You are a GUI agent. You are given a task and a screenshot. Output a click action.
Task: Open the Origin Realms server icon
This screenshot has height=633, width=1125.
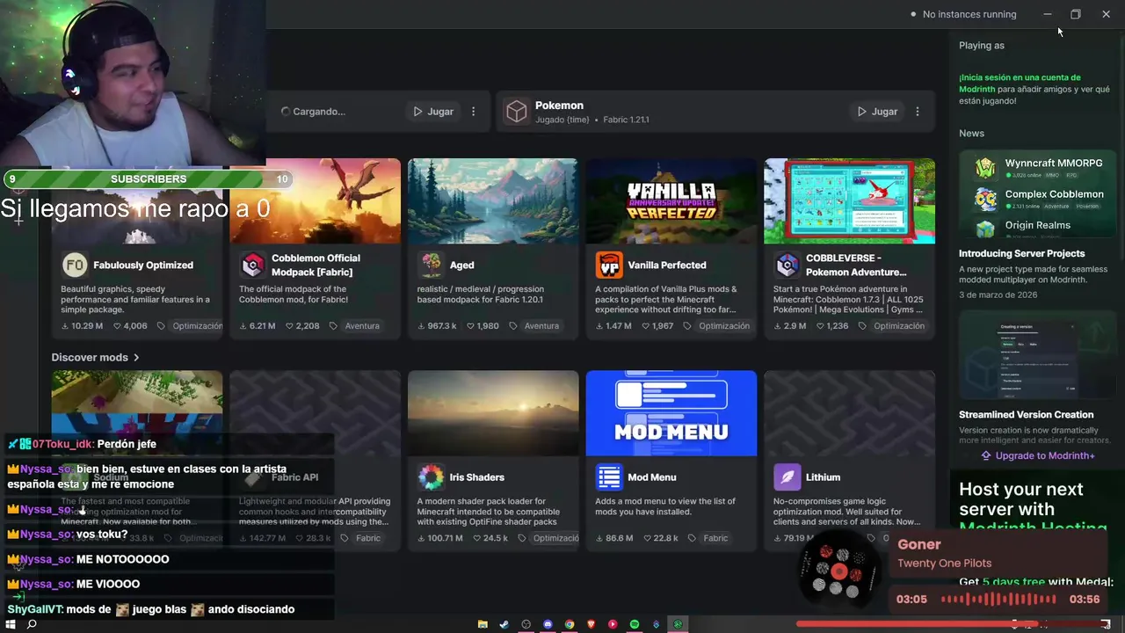[985, 229]
